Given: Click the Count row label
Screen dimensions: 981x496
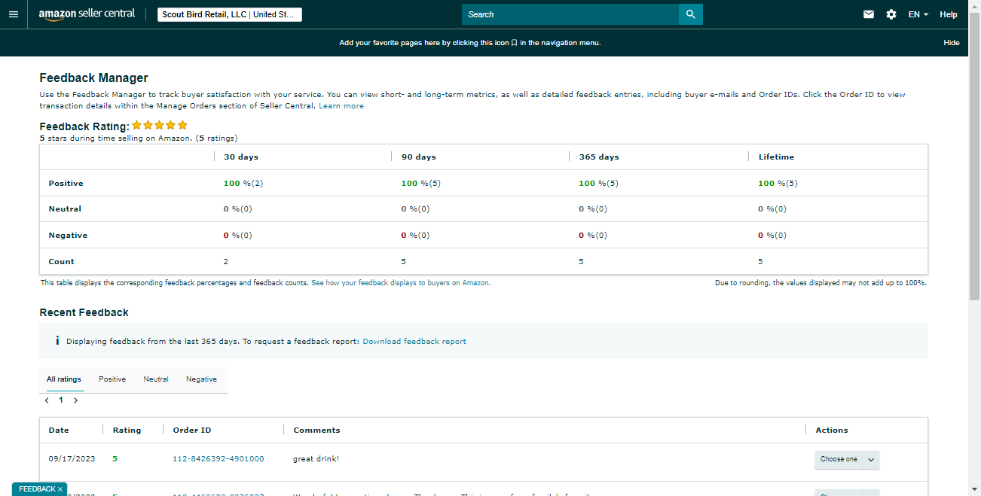Looking at the screenshot, I should tap(62, 262).
